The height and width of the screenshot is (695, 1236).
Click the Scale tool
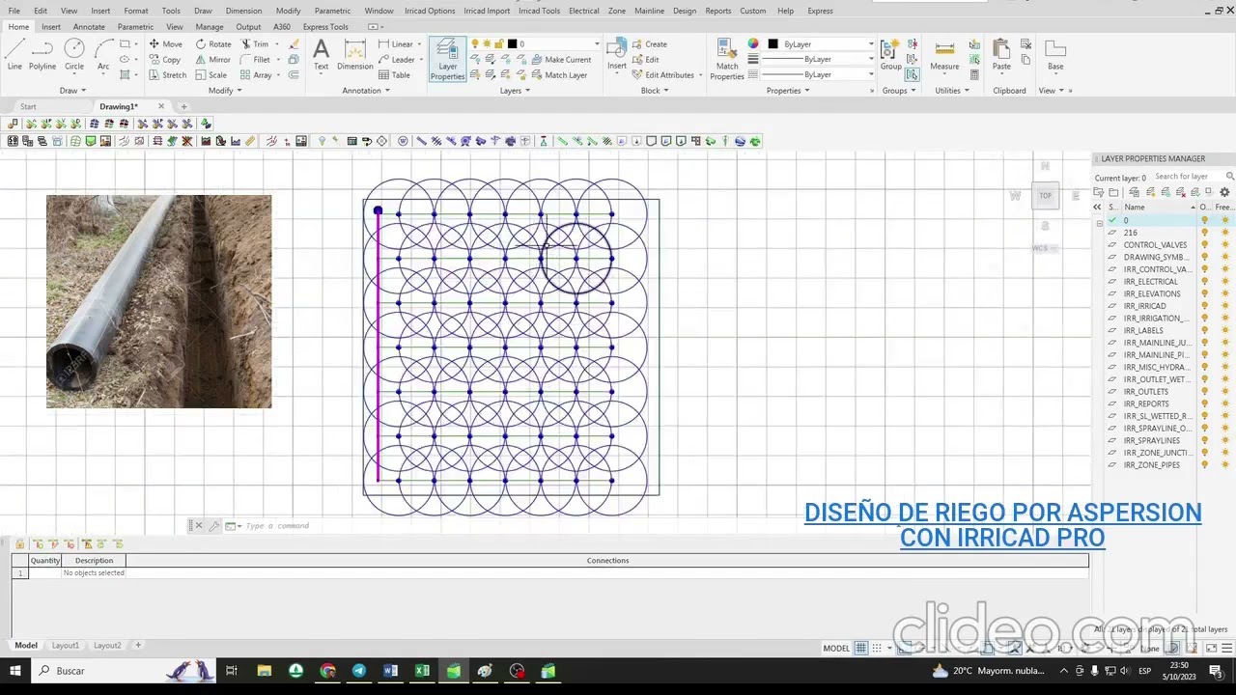click(211, 75)
